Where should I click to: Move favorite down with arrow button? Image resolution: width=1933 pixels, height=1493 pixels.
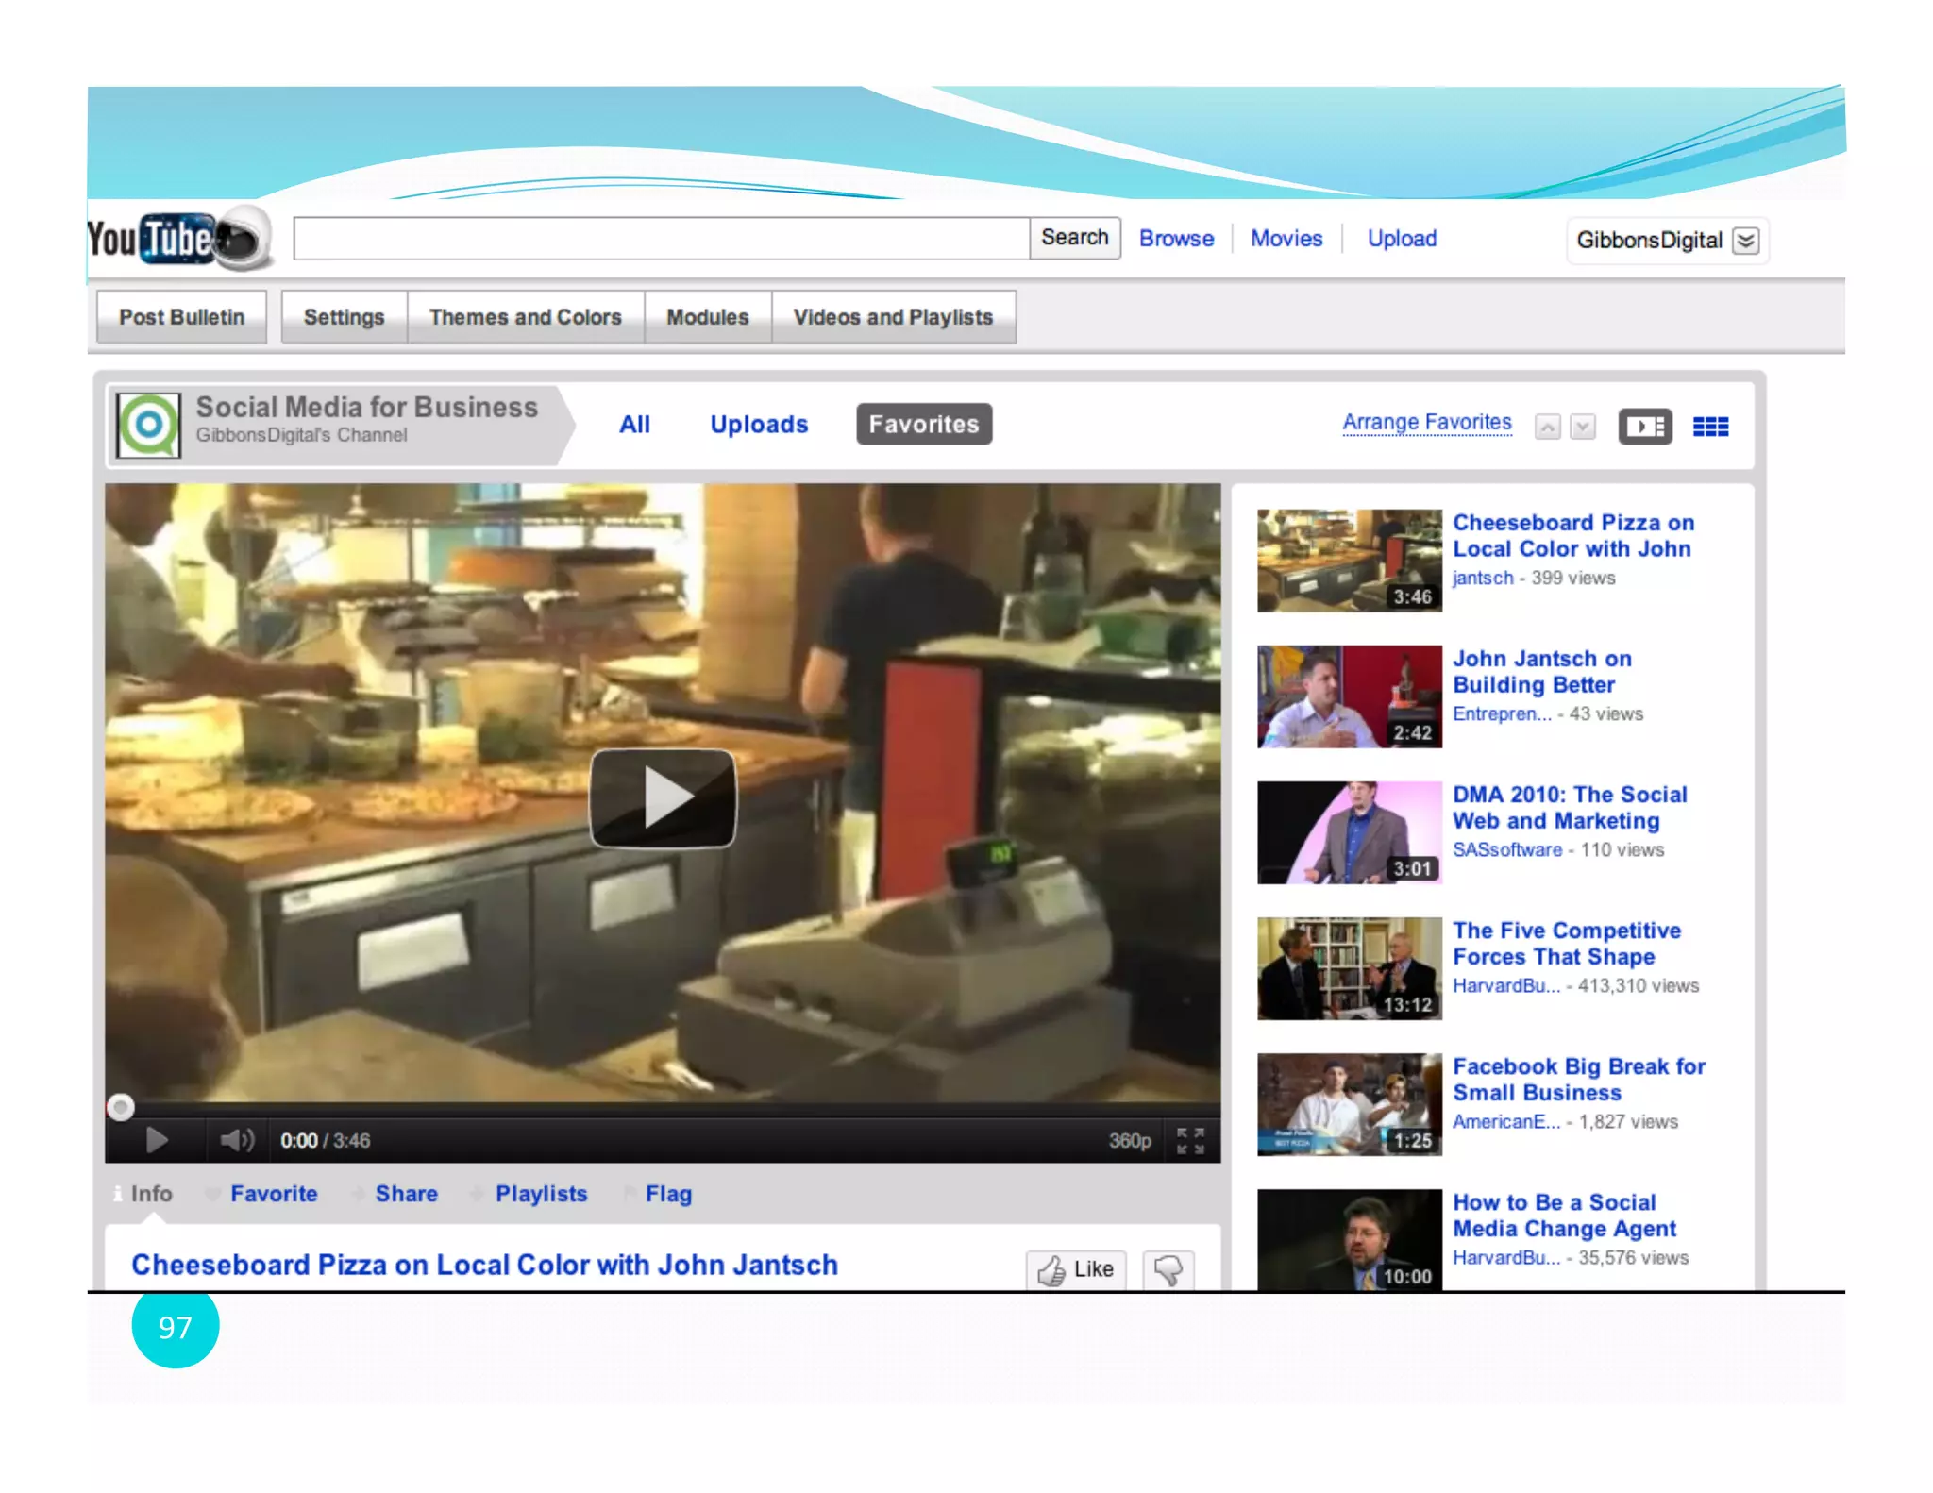(x=1583, y=427)
